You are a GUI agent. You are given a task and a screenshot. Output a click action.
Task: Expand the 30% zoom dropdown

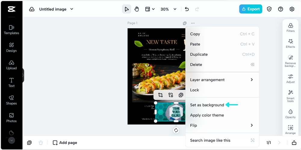(175, 9)
